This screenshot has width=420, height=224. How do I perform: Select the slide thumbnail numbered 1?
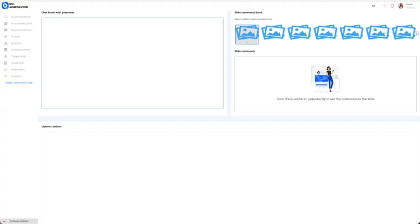click(x=247, y=35)
